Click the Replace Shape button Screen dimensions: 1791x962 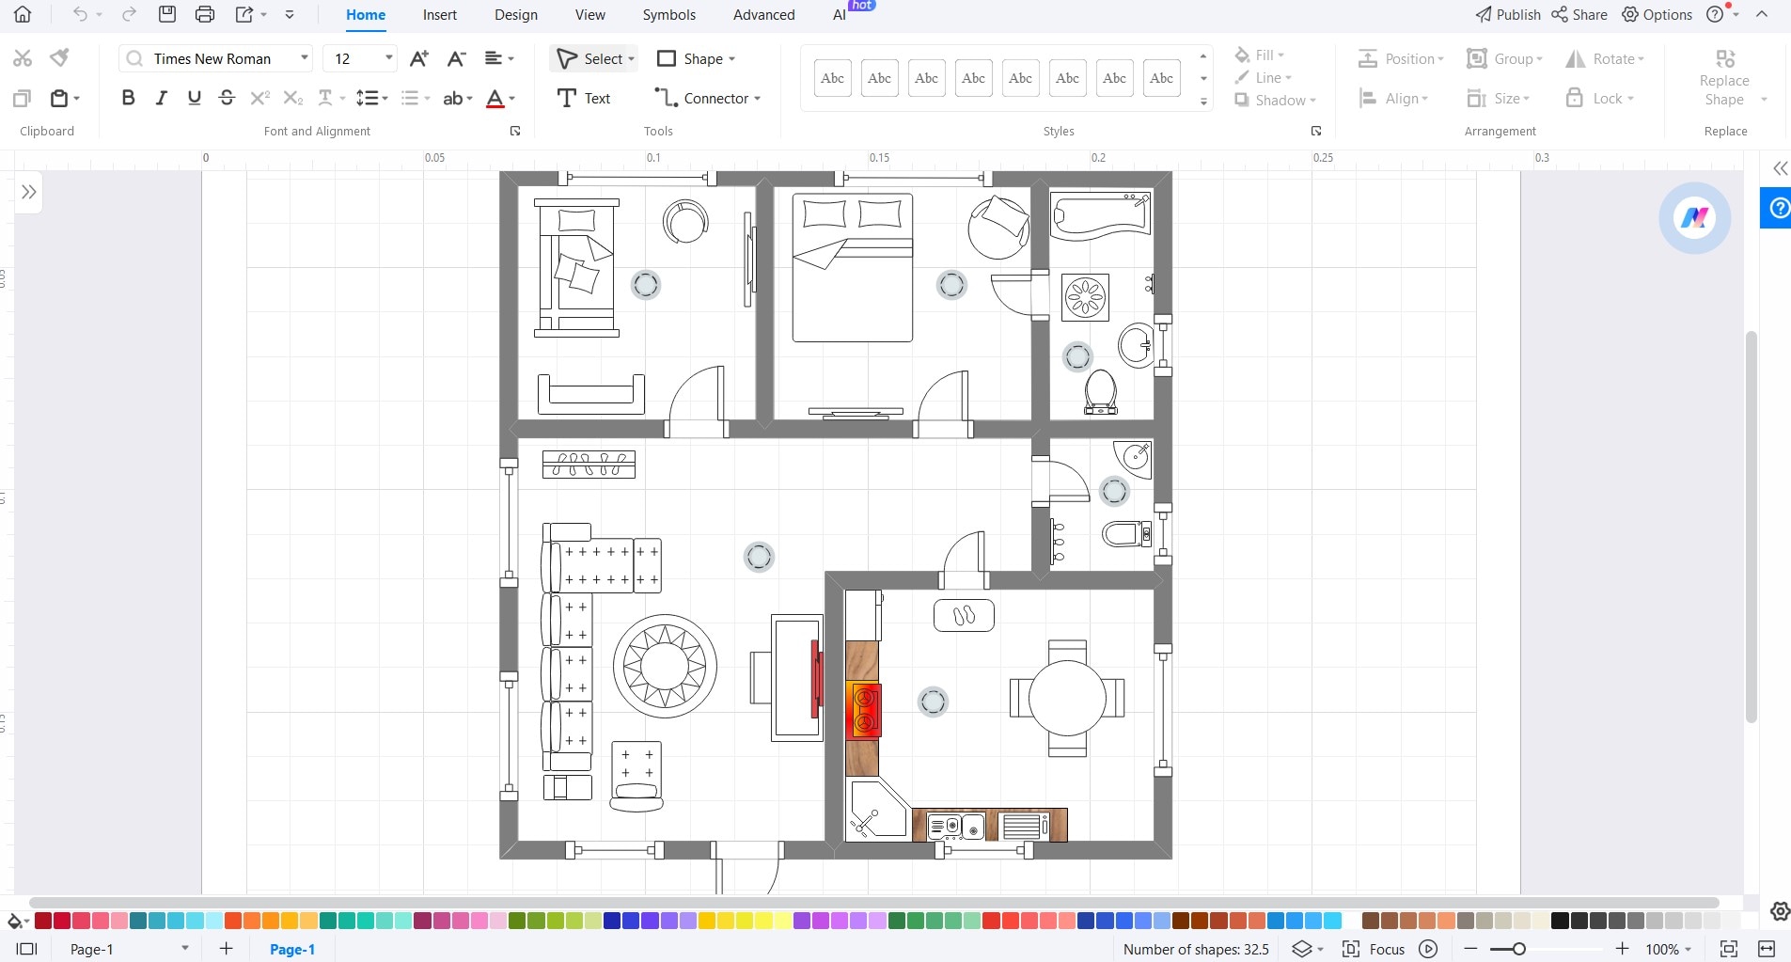pos(1724,78)
